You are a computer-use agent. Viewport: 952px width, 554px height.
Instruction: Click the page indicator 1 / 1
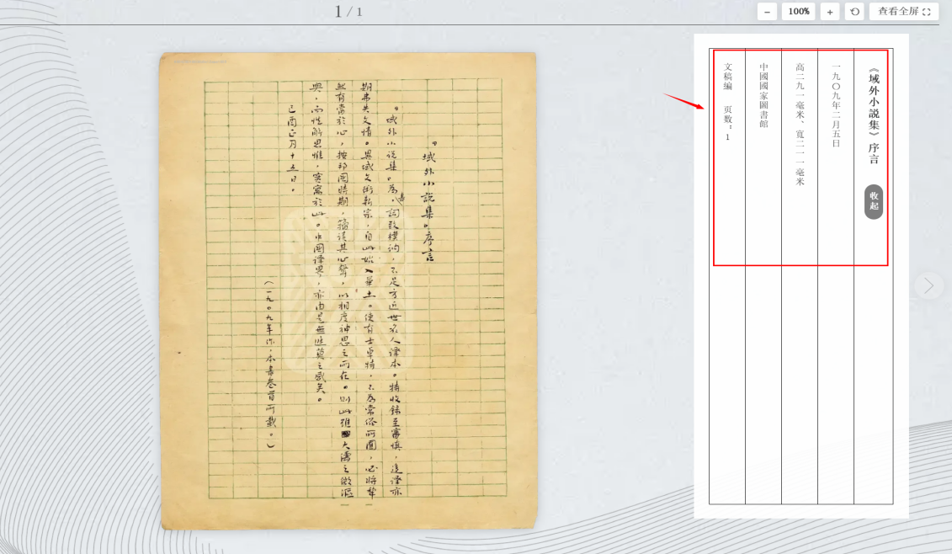click(x=348, y=12)
